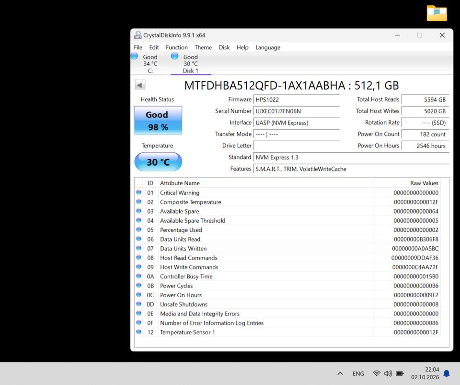The image size is (460, 385).
Task: Open the File menu
Action: coord(138,48)
